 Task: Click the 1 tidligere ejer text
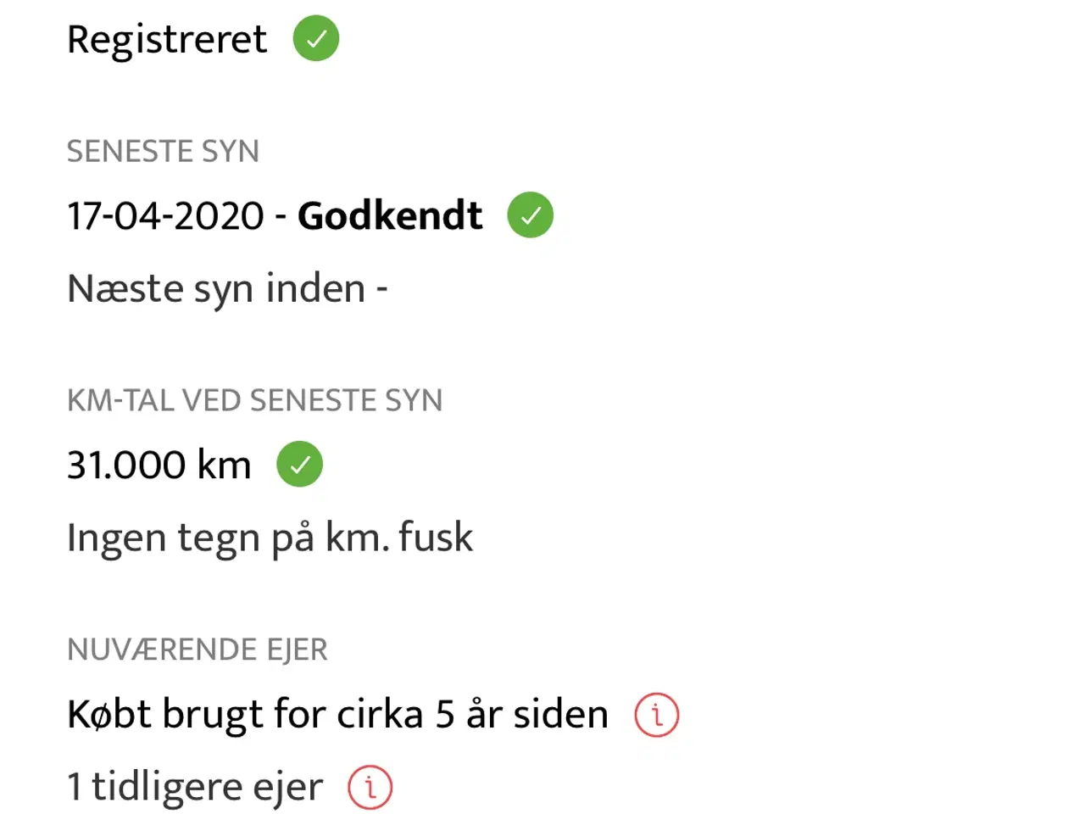coord(195,789)
